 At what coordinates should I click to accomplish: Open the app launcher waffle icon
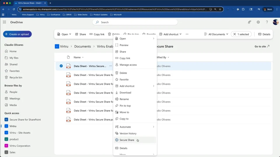[4, 22]
